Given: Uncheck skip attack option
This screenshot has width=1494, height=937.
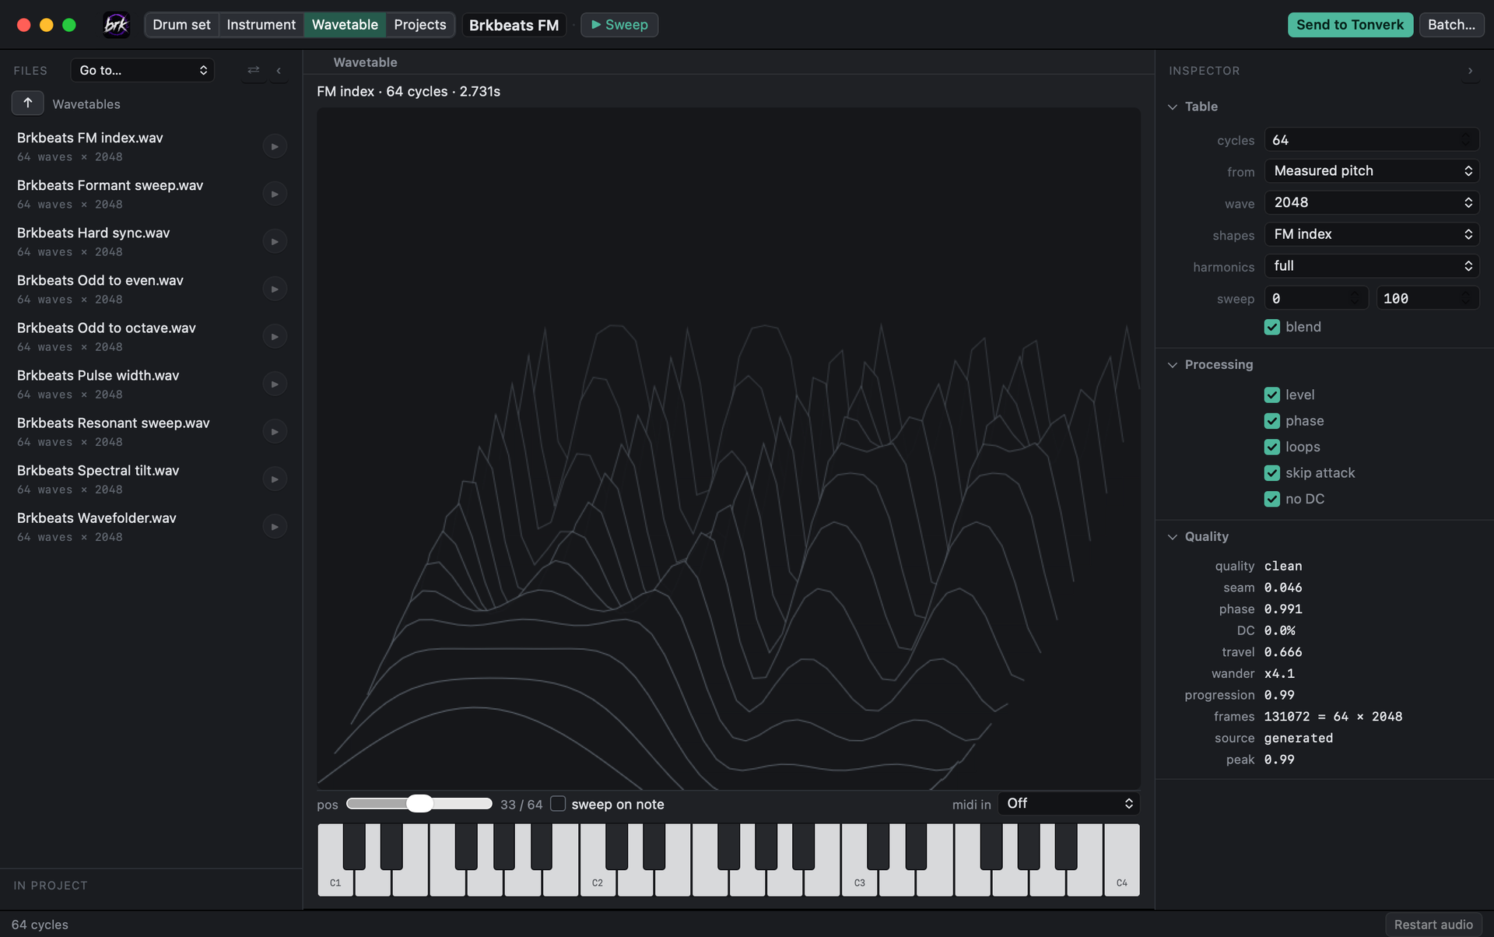Looking at the screenshot, I should click(x=1272, y=473).
